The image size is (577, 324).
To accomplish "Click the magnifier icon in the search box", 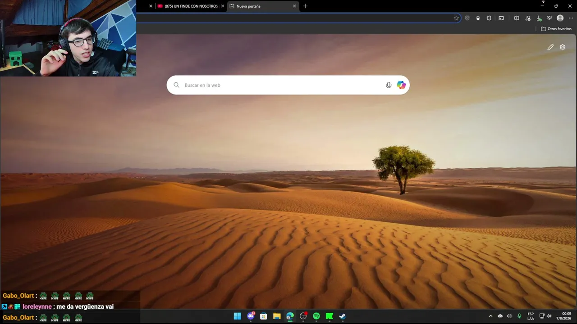I will 176,85.
